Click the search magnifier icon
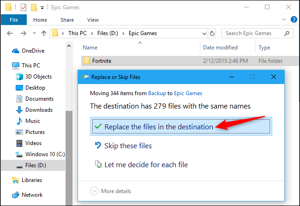 (x=287, y=33)
